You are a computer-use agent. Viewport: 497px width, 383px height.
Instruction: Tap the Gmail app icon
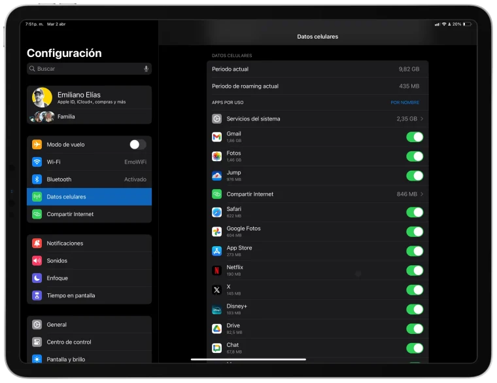click(217, 137)
